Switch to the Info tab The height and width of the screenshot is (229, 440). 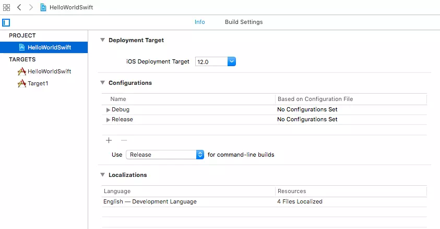click(200, 22)
